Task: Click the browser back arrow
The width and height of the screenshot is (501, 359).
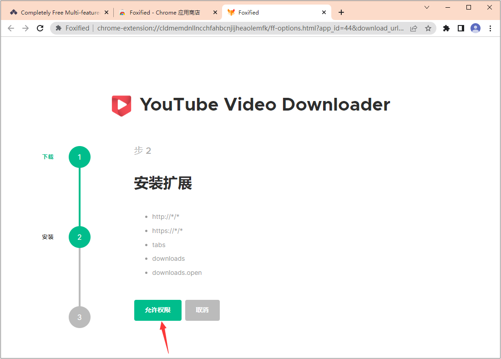Action: (x=11, y=28)
